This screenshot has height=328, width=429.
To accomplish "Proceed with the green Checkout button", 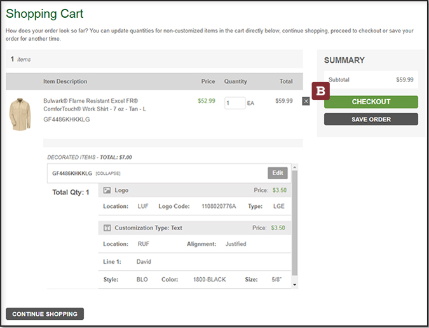I will tap(371, 102).
